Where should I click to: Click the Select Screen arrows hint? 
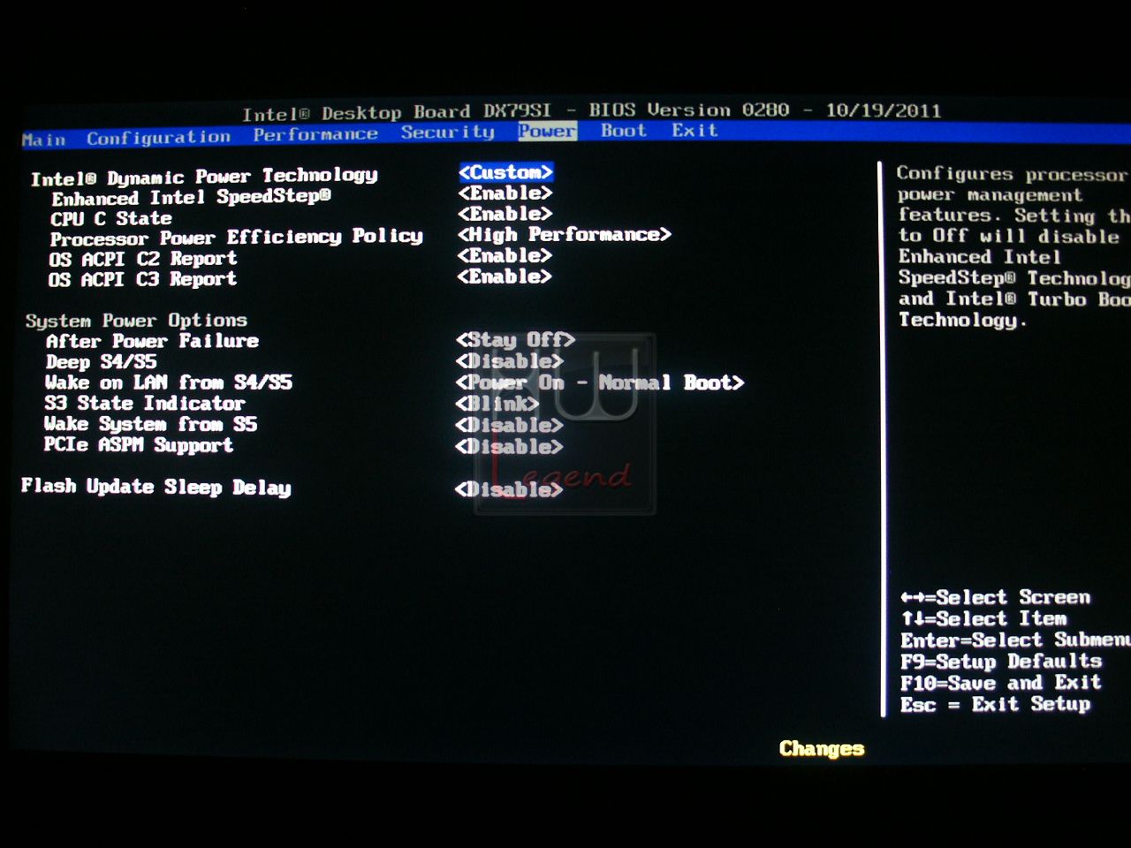tap(995, 597)
